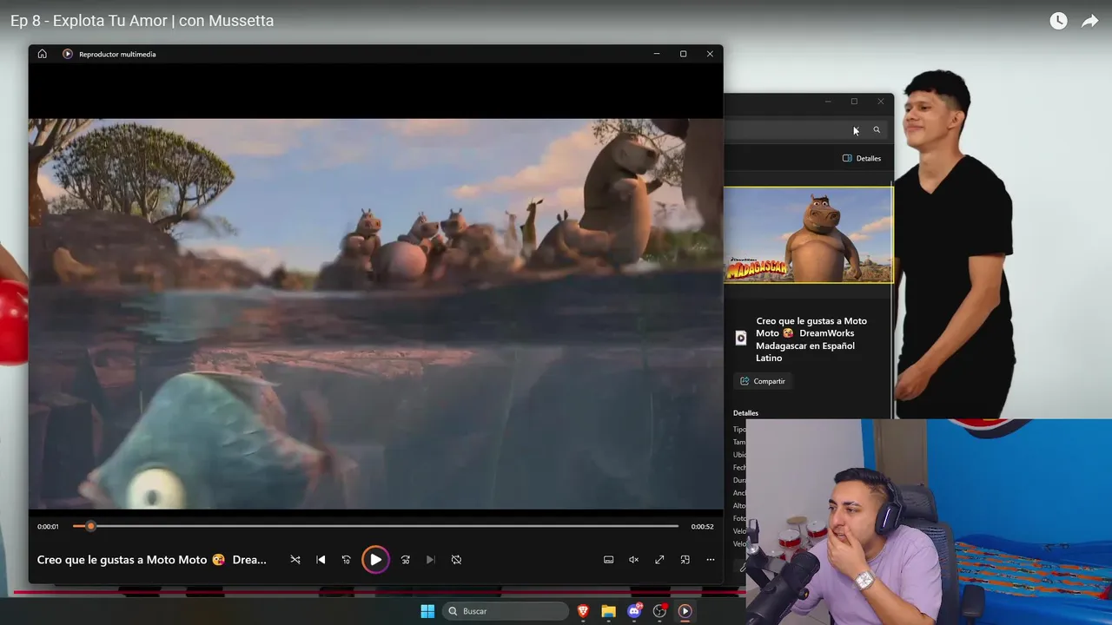Click the video title 'Creo que le gustas a Moto Moto'

(x=152, y=560)
